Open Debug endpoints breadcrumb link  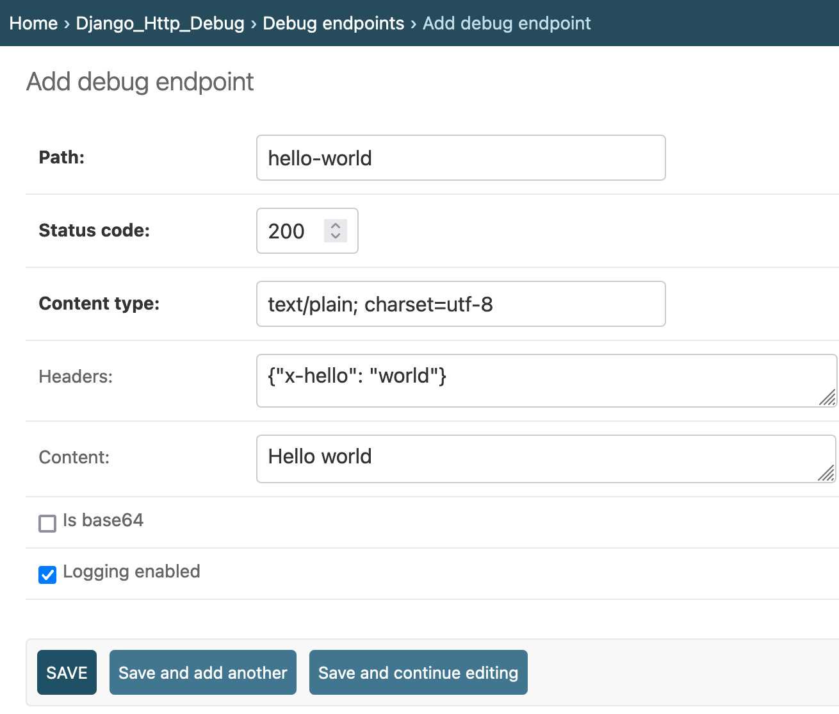pyautogui.click(x=333, y=23)
